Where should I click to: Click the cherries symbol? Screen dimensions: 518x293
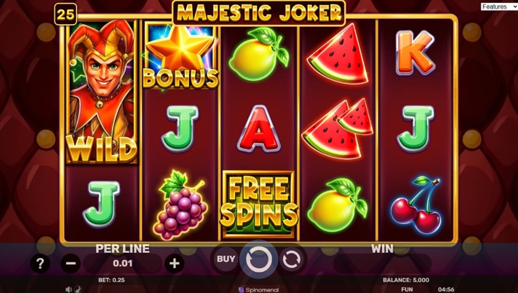[416, 205]
